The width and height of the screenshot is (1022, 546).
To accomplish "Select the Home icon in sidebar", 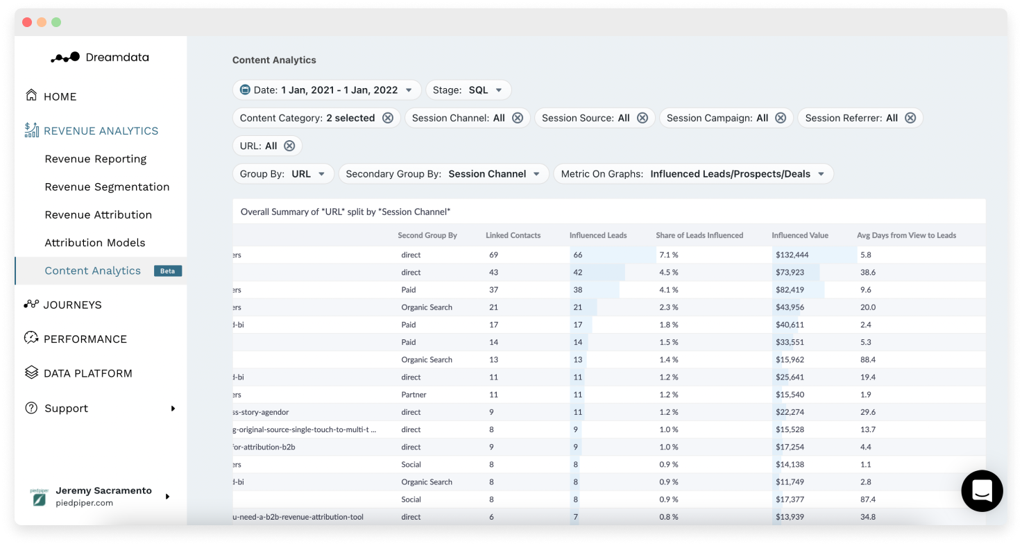I will click(x=30, y=96).
